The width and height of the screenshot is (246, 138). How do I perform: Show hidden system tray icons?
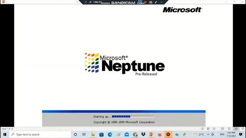(x=208, y=135)
